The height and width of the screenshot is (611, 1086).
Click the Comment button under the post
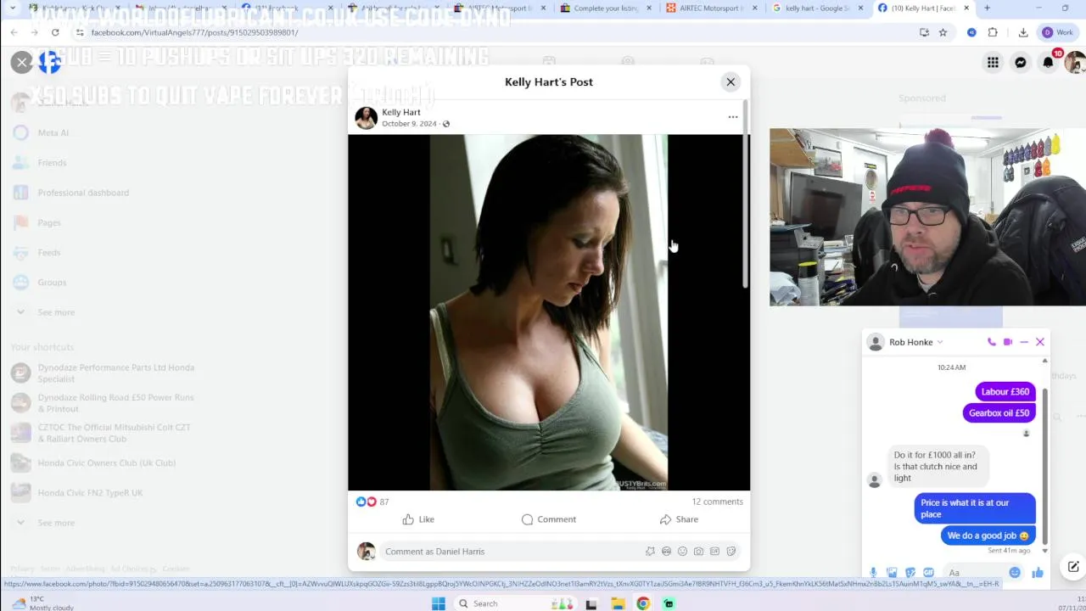tap(549, 519)
